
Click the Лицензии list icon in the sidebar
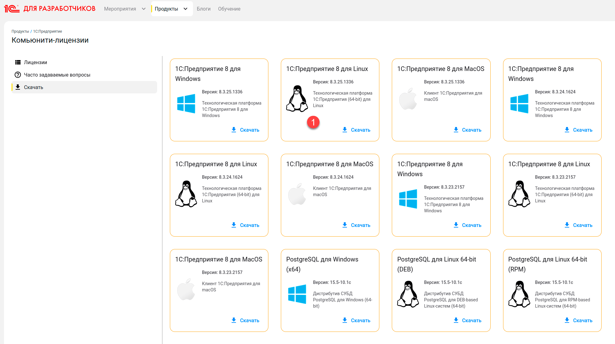click(18, 62)
